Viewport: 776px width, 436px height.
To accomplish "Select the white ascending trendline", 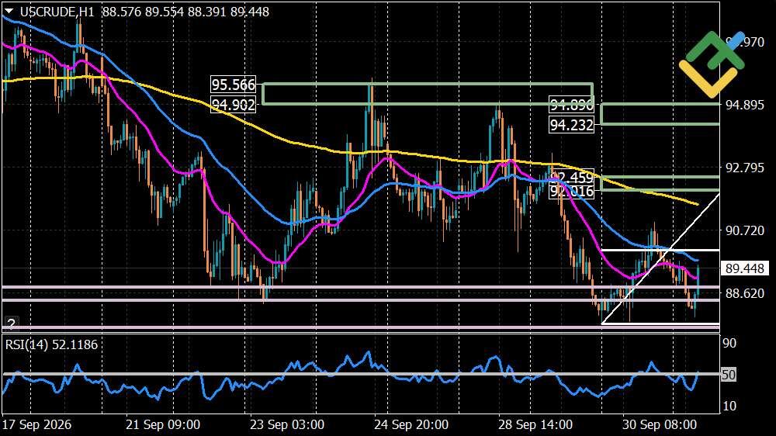I will click(x=660, y=259).
